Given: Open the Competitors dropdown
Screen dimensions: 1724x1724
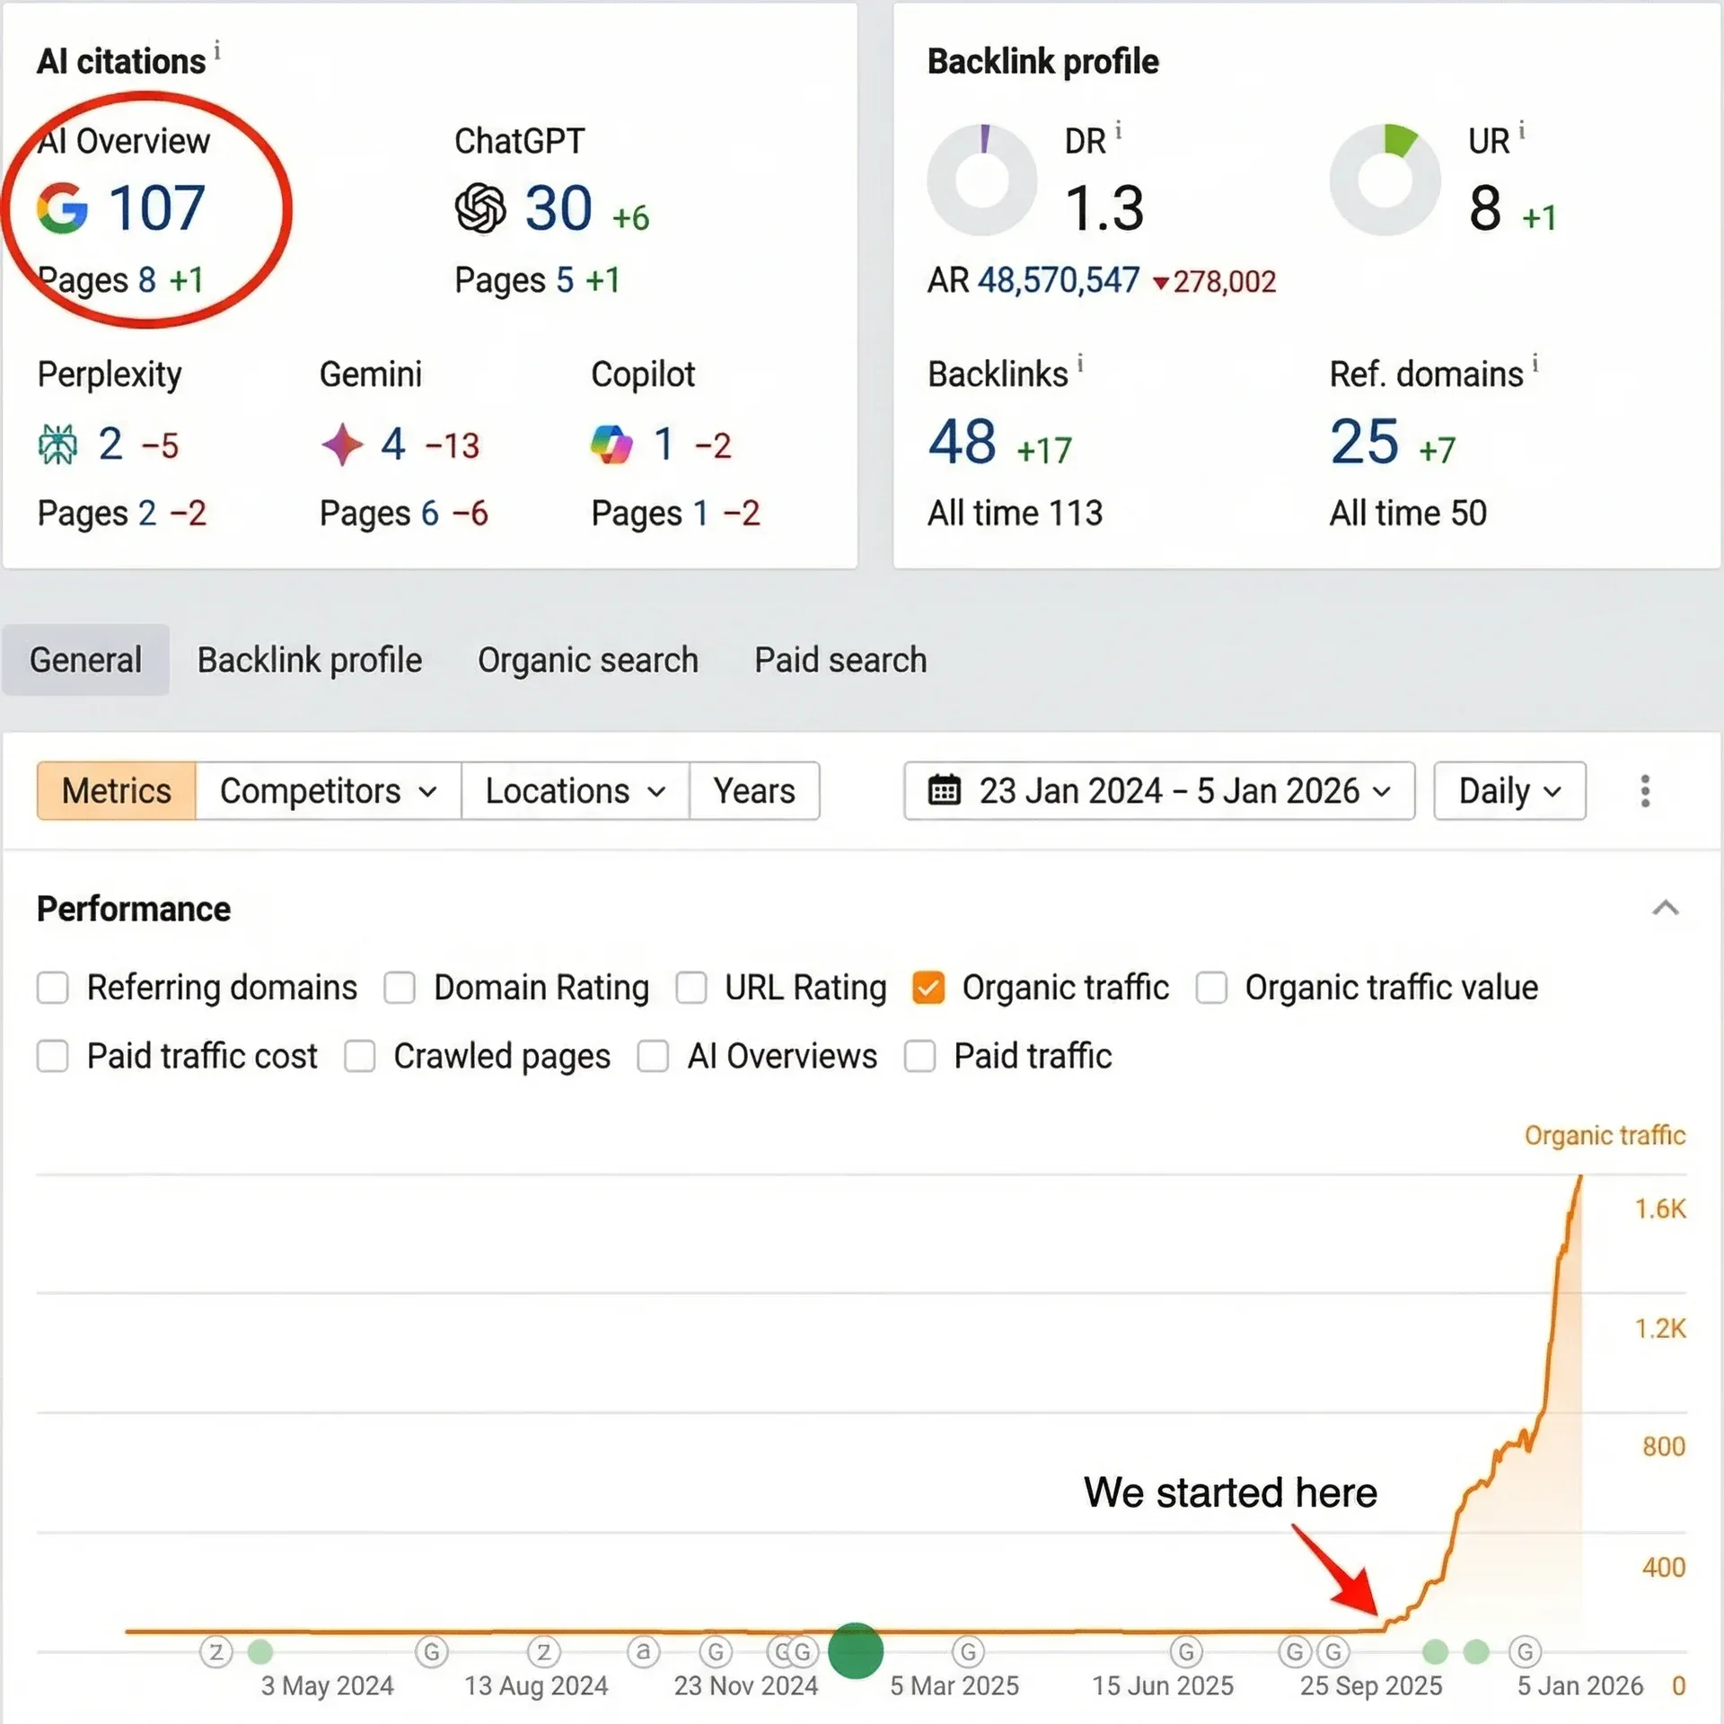Looking at the screenshot, I should point(329,791).
